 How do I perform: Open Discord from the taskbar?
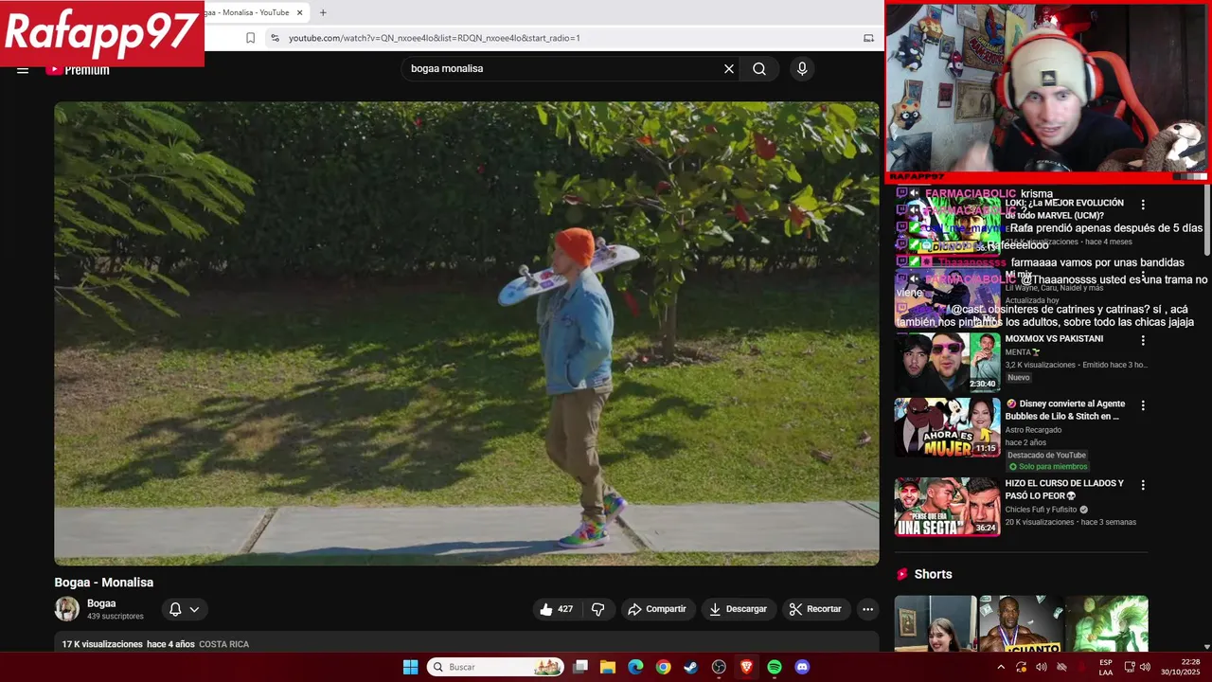click(802, 667)
